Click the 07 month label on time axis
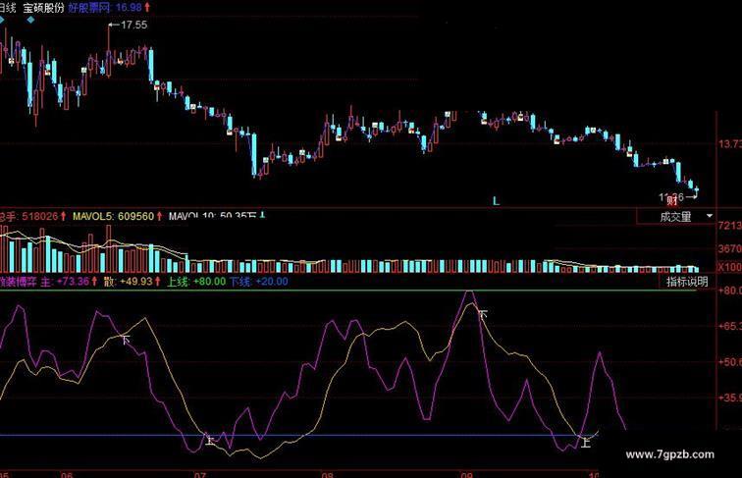The width and height of the screenshot is (742, 478). click(x=199, y=474)
